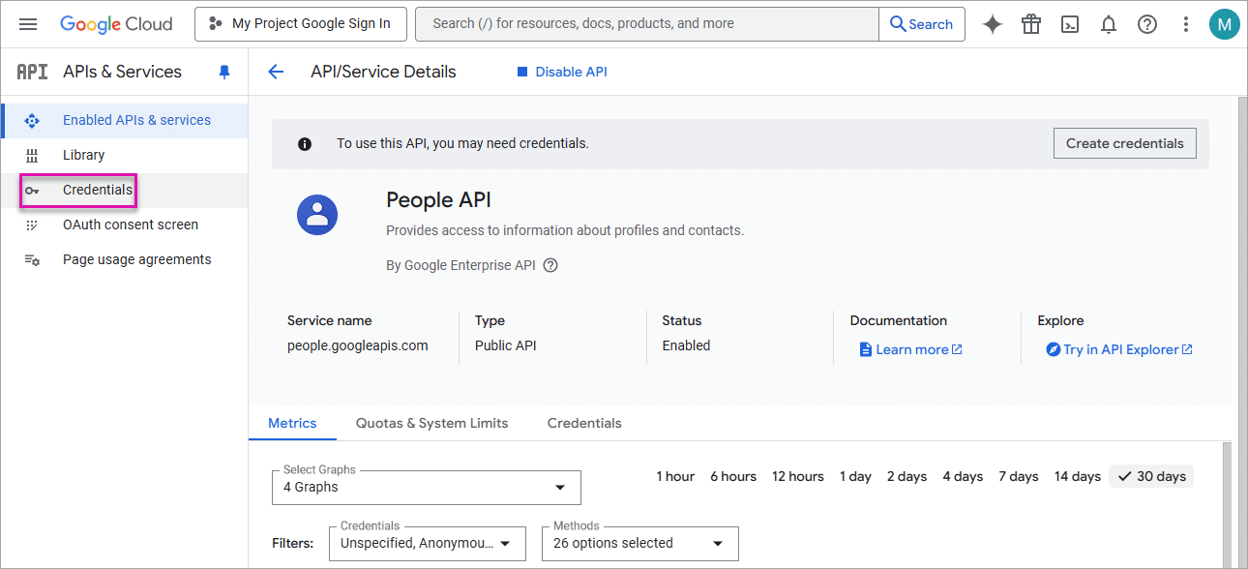Open the Select Graphs dropdown
This screenshot has height=569, width=1248.
click(x=426, y=487)
